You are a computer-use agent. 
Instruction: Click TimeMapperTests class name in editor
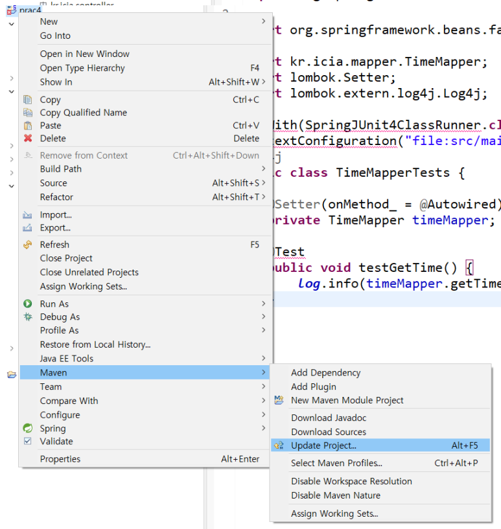393,173
